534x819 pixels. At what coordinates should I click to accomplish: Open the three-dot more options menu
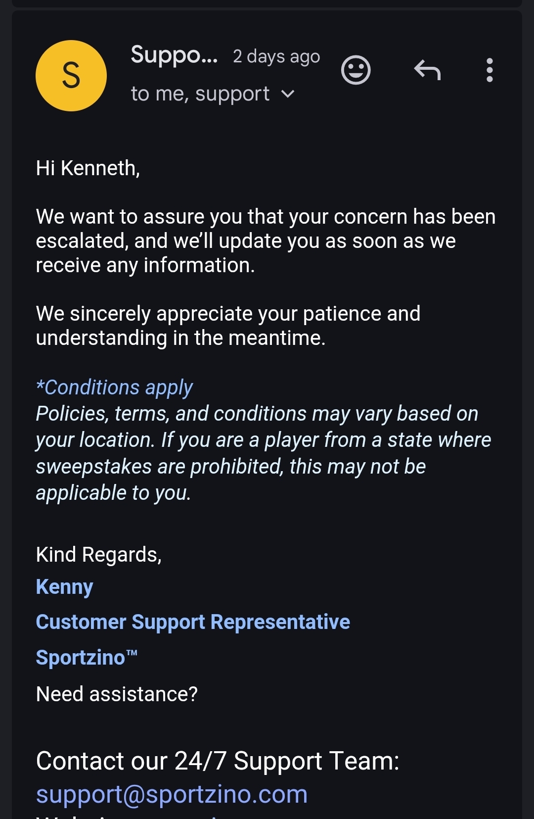click(489, 70)
